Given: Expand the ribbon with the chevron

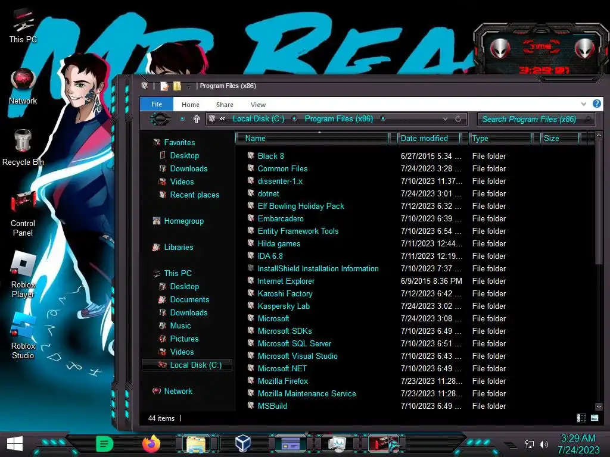Looking at the screenshot, I should pyautogui.click(x=584, y=104).
